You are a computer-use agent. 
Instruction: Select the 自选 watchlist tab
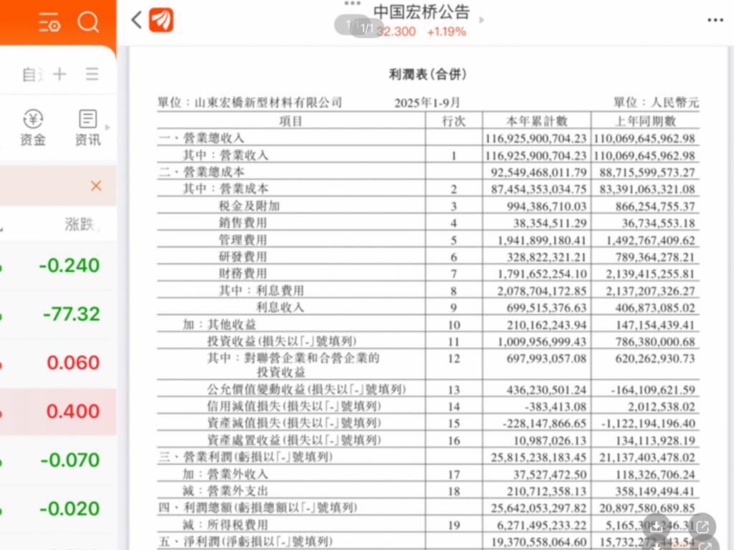pos(32,74)
